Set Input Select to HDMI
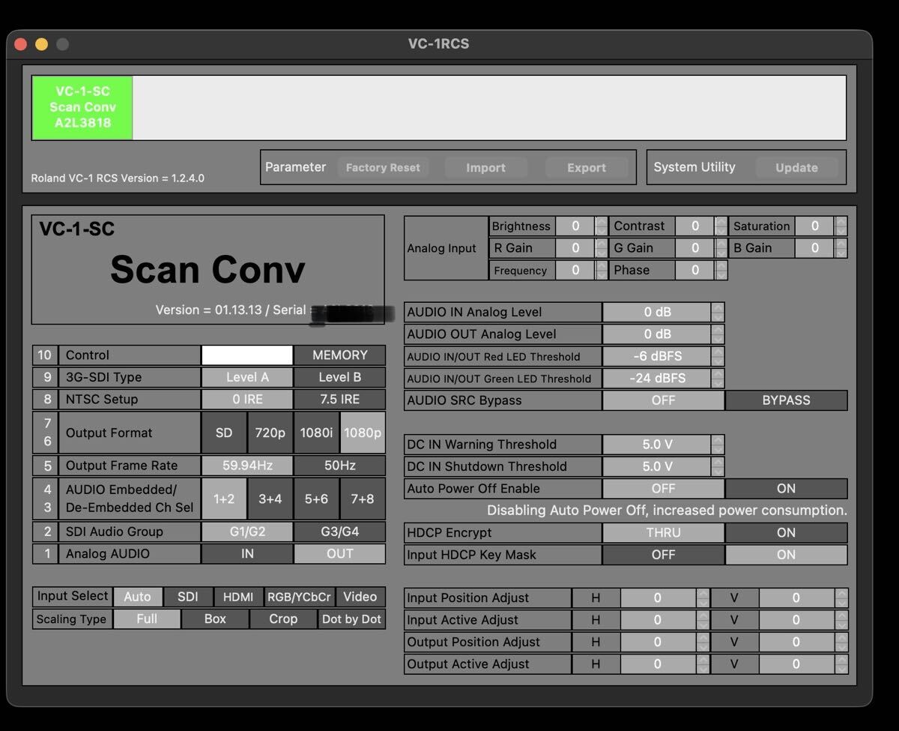Screen dimensions: 899x731 [238, 597]
